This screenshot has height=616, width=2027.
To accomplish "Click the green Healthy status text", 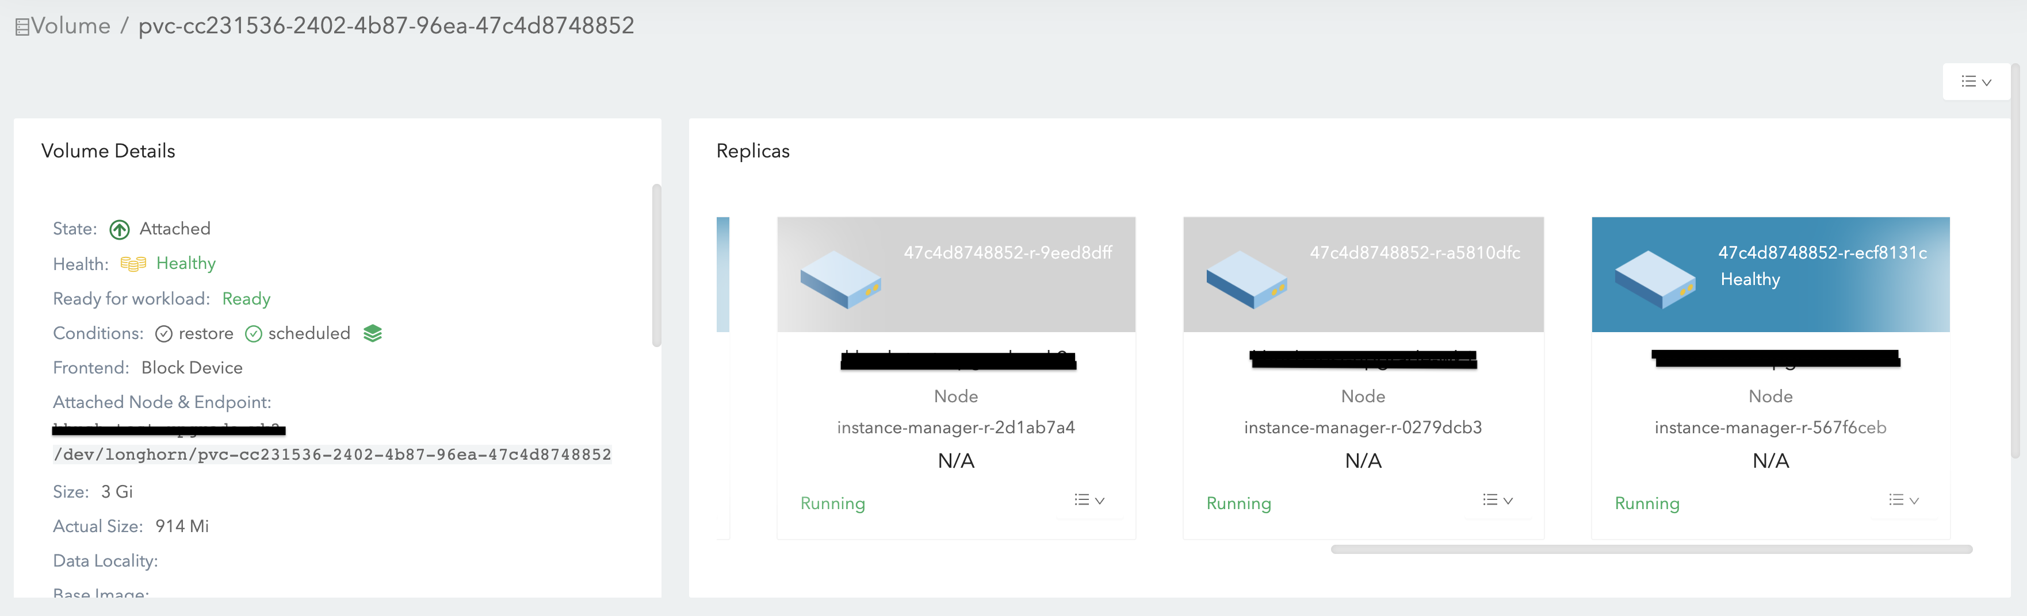I will point(186,263).
